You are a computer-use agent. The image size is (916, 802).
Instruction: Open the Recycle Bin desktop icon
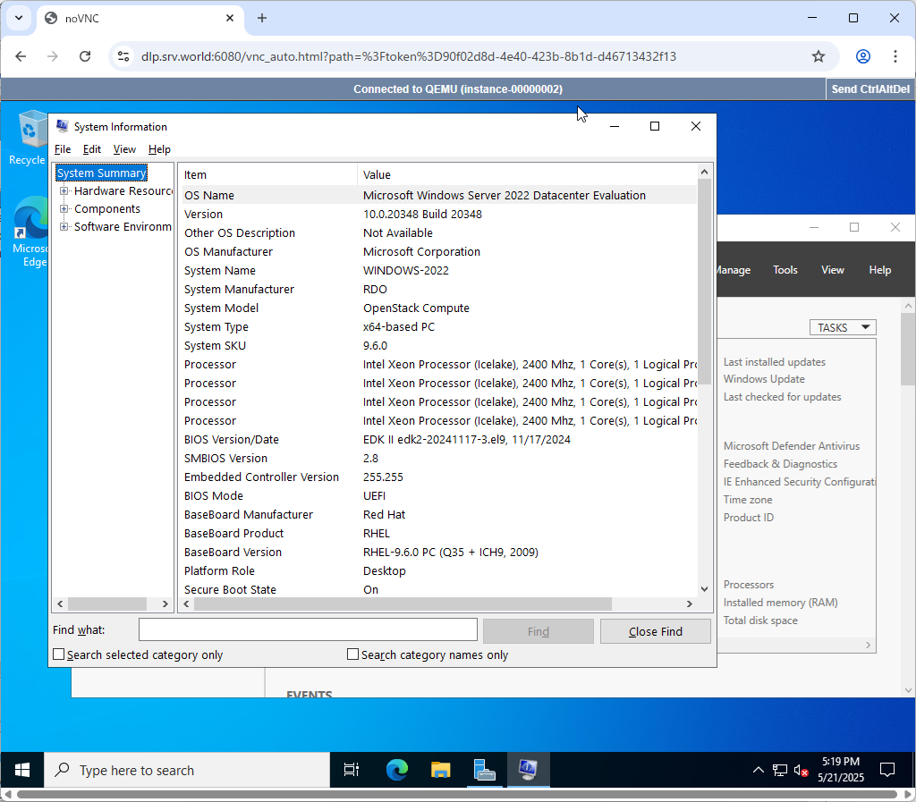pos(28,139)
